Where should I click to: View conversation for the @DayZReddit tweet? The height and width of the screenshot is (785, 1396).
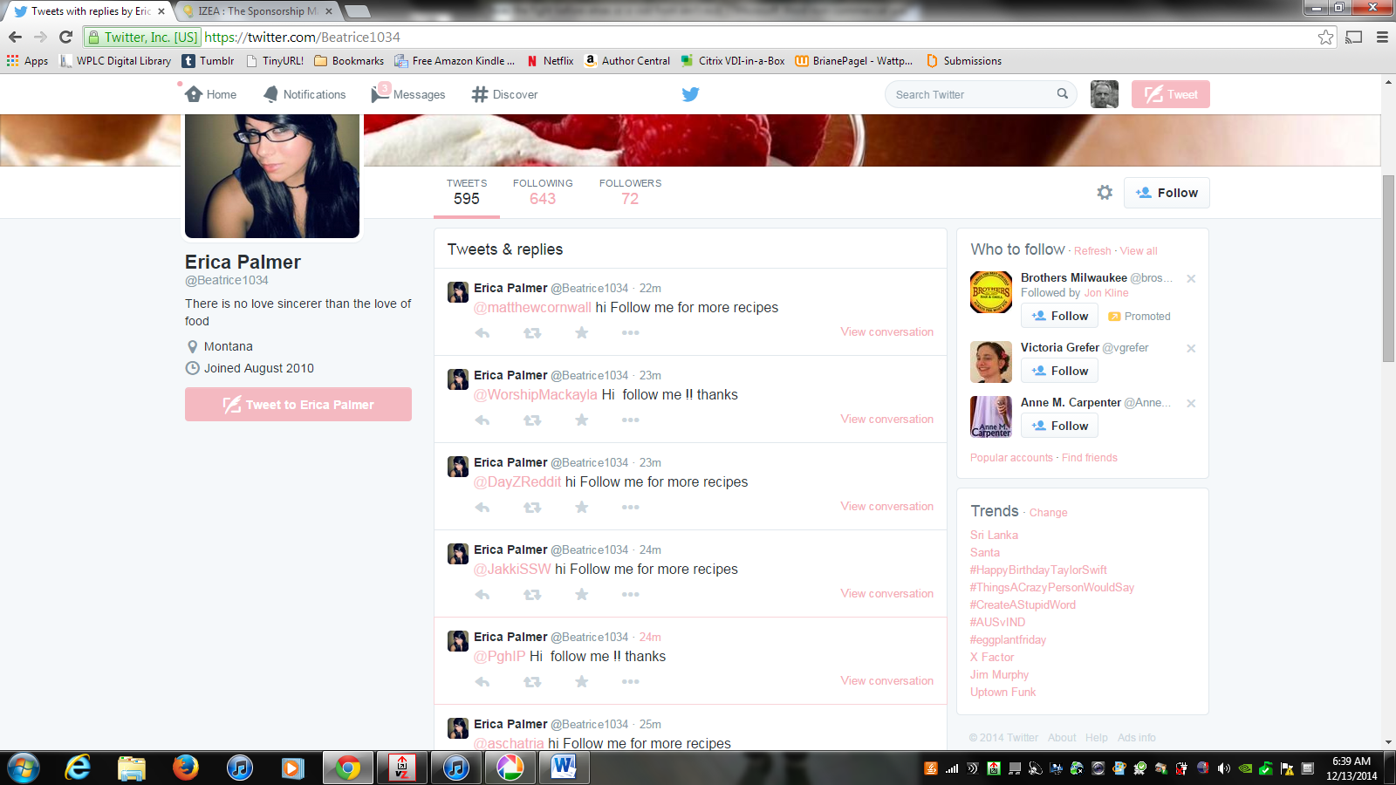point(886,506)
